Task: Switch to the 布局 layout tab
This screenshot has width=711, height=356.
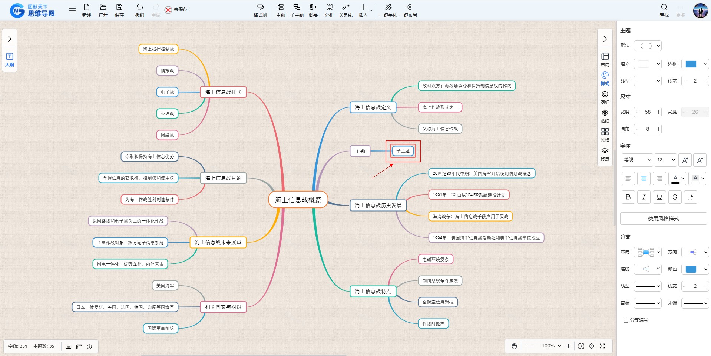Action: (605, 59)
